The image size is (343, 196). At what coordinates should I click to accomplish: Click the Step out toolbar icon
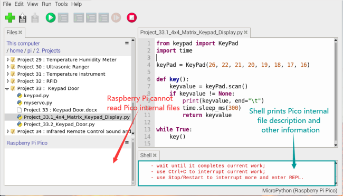(x=103, y=18)
